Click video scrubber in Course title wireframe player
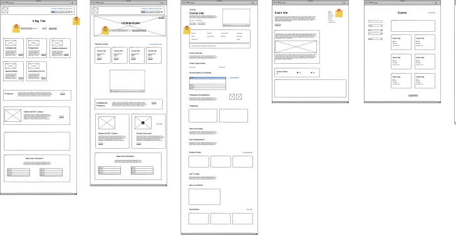The height and width of the screenshot is (235, 456). pos(234,25)
